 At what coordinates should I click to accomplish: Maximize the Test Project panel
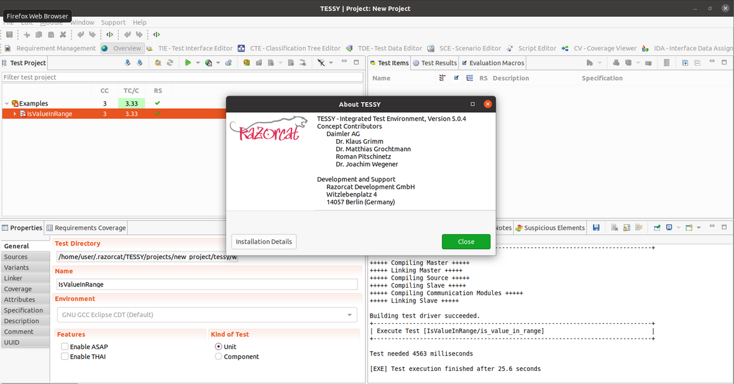356,62
